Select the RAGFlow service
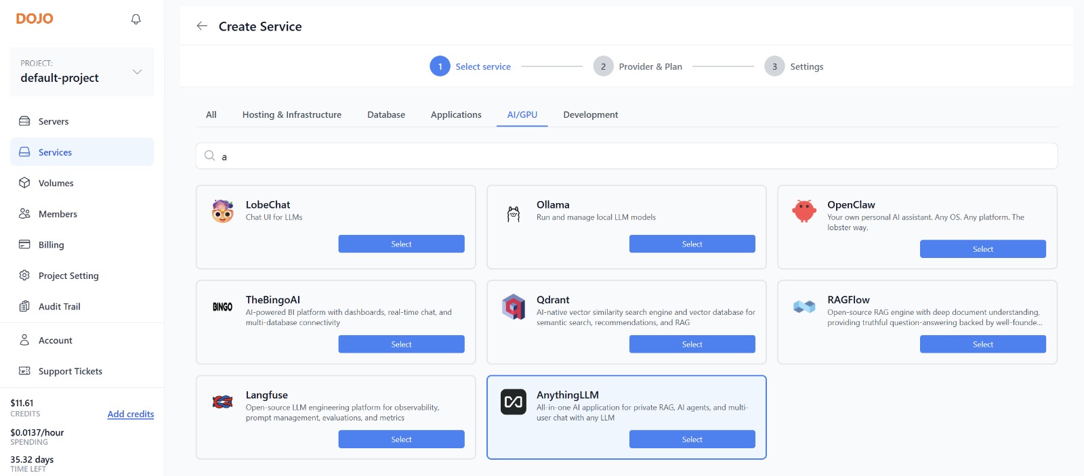This screenshot has height=476, width=1084. [983, 344]
